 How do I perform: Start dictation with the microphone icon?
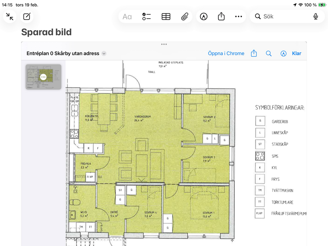pos(316,17)
